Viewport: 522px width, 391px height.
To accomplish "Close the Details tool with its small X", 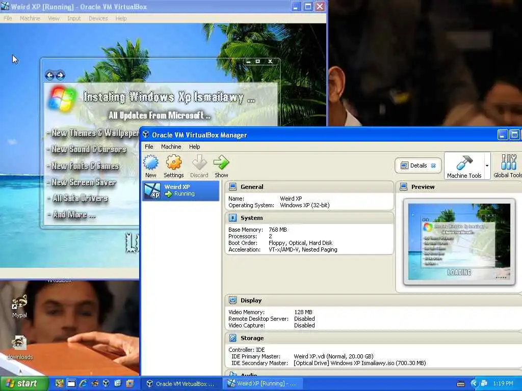I will click(x=433, y=165).
